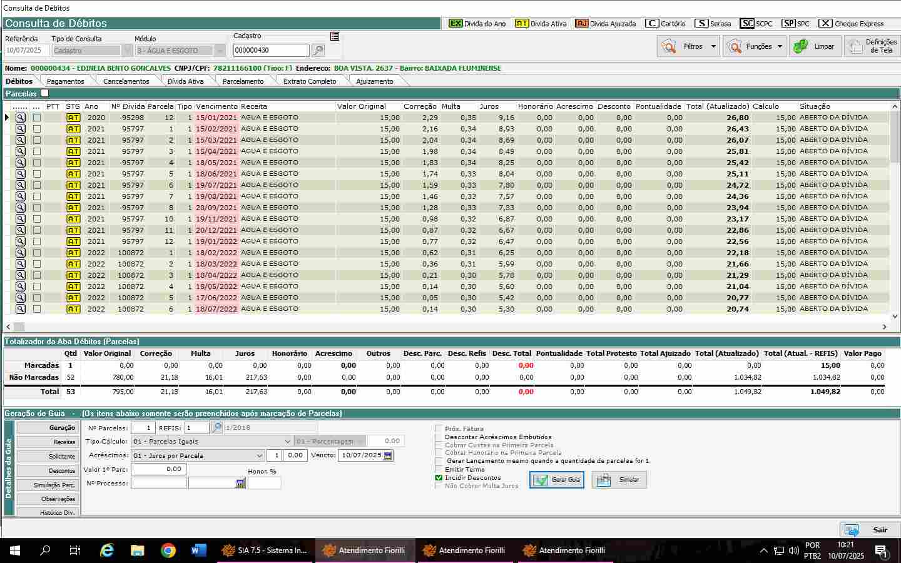Image resolution: width=901 pixels, height=563 pixels.
Task: Open the Extrato Completo tab
Action: [310, 81]
